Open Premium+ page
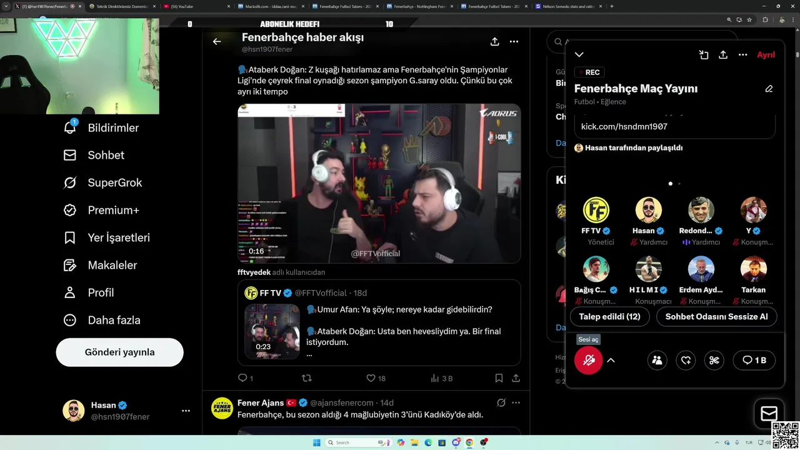 (x=101, y=210)
